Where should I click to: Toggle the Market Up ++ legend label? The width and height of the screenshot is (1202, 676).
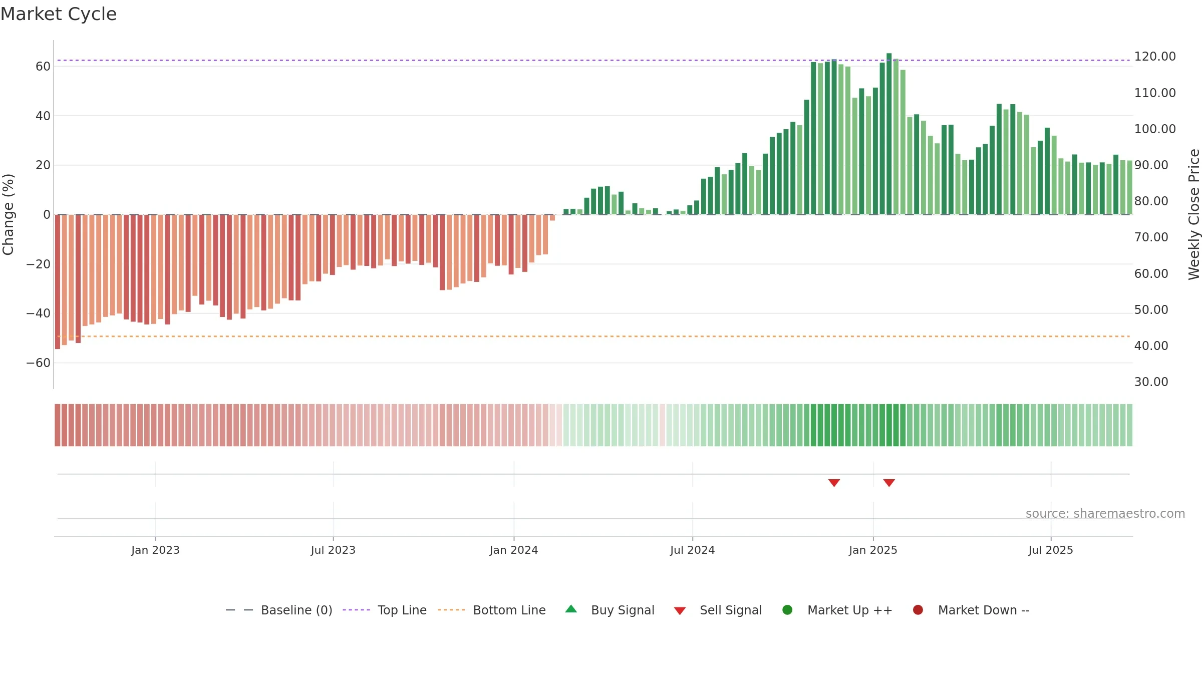click(x=850, y=610)
